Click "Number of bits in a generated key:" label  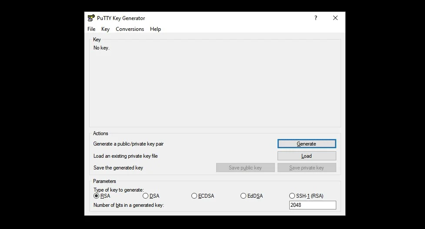[129, 205]
